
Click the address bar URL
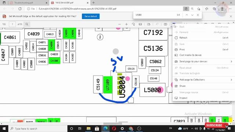[x=77, y=9]
